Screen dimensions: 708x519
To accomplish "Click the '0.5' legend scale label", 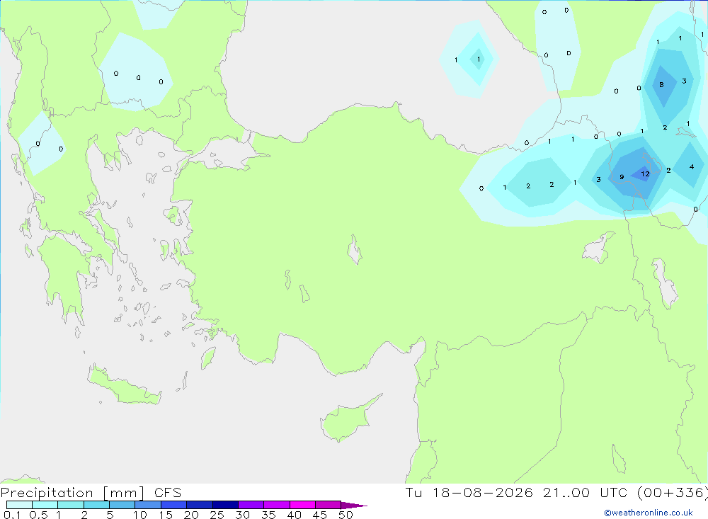I will [x=38, y=515].
